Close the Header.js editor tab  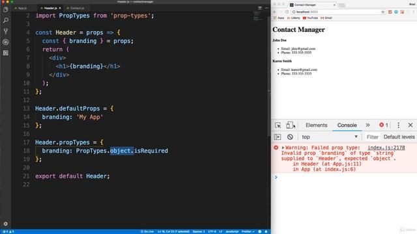click(60, 8)
